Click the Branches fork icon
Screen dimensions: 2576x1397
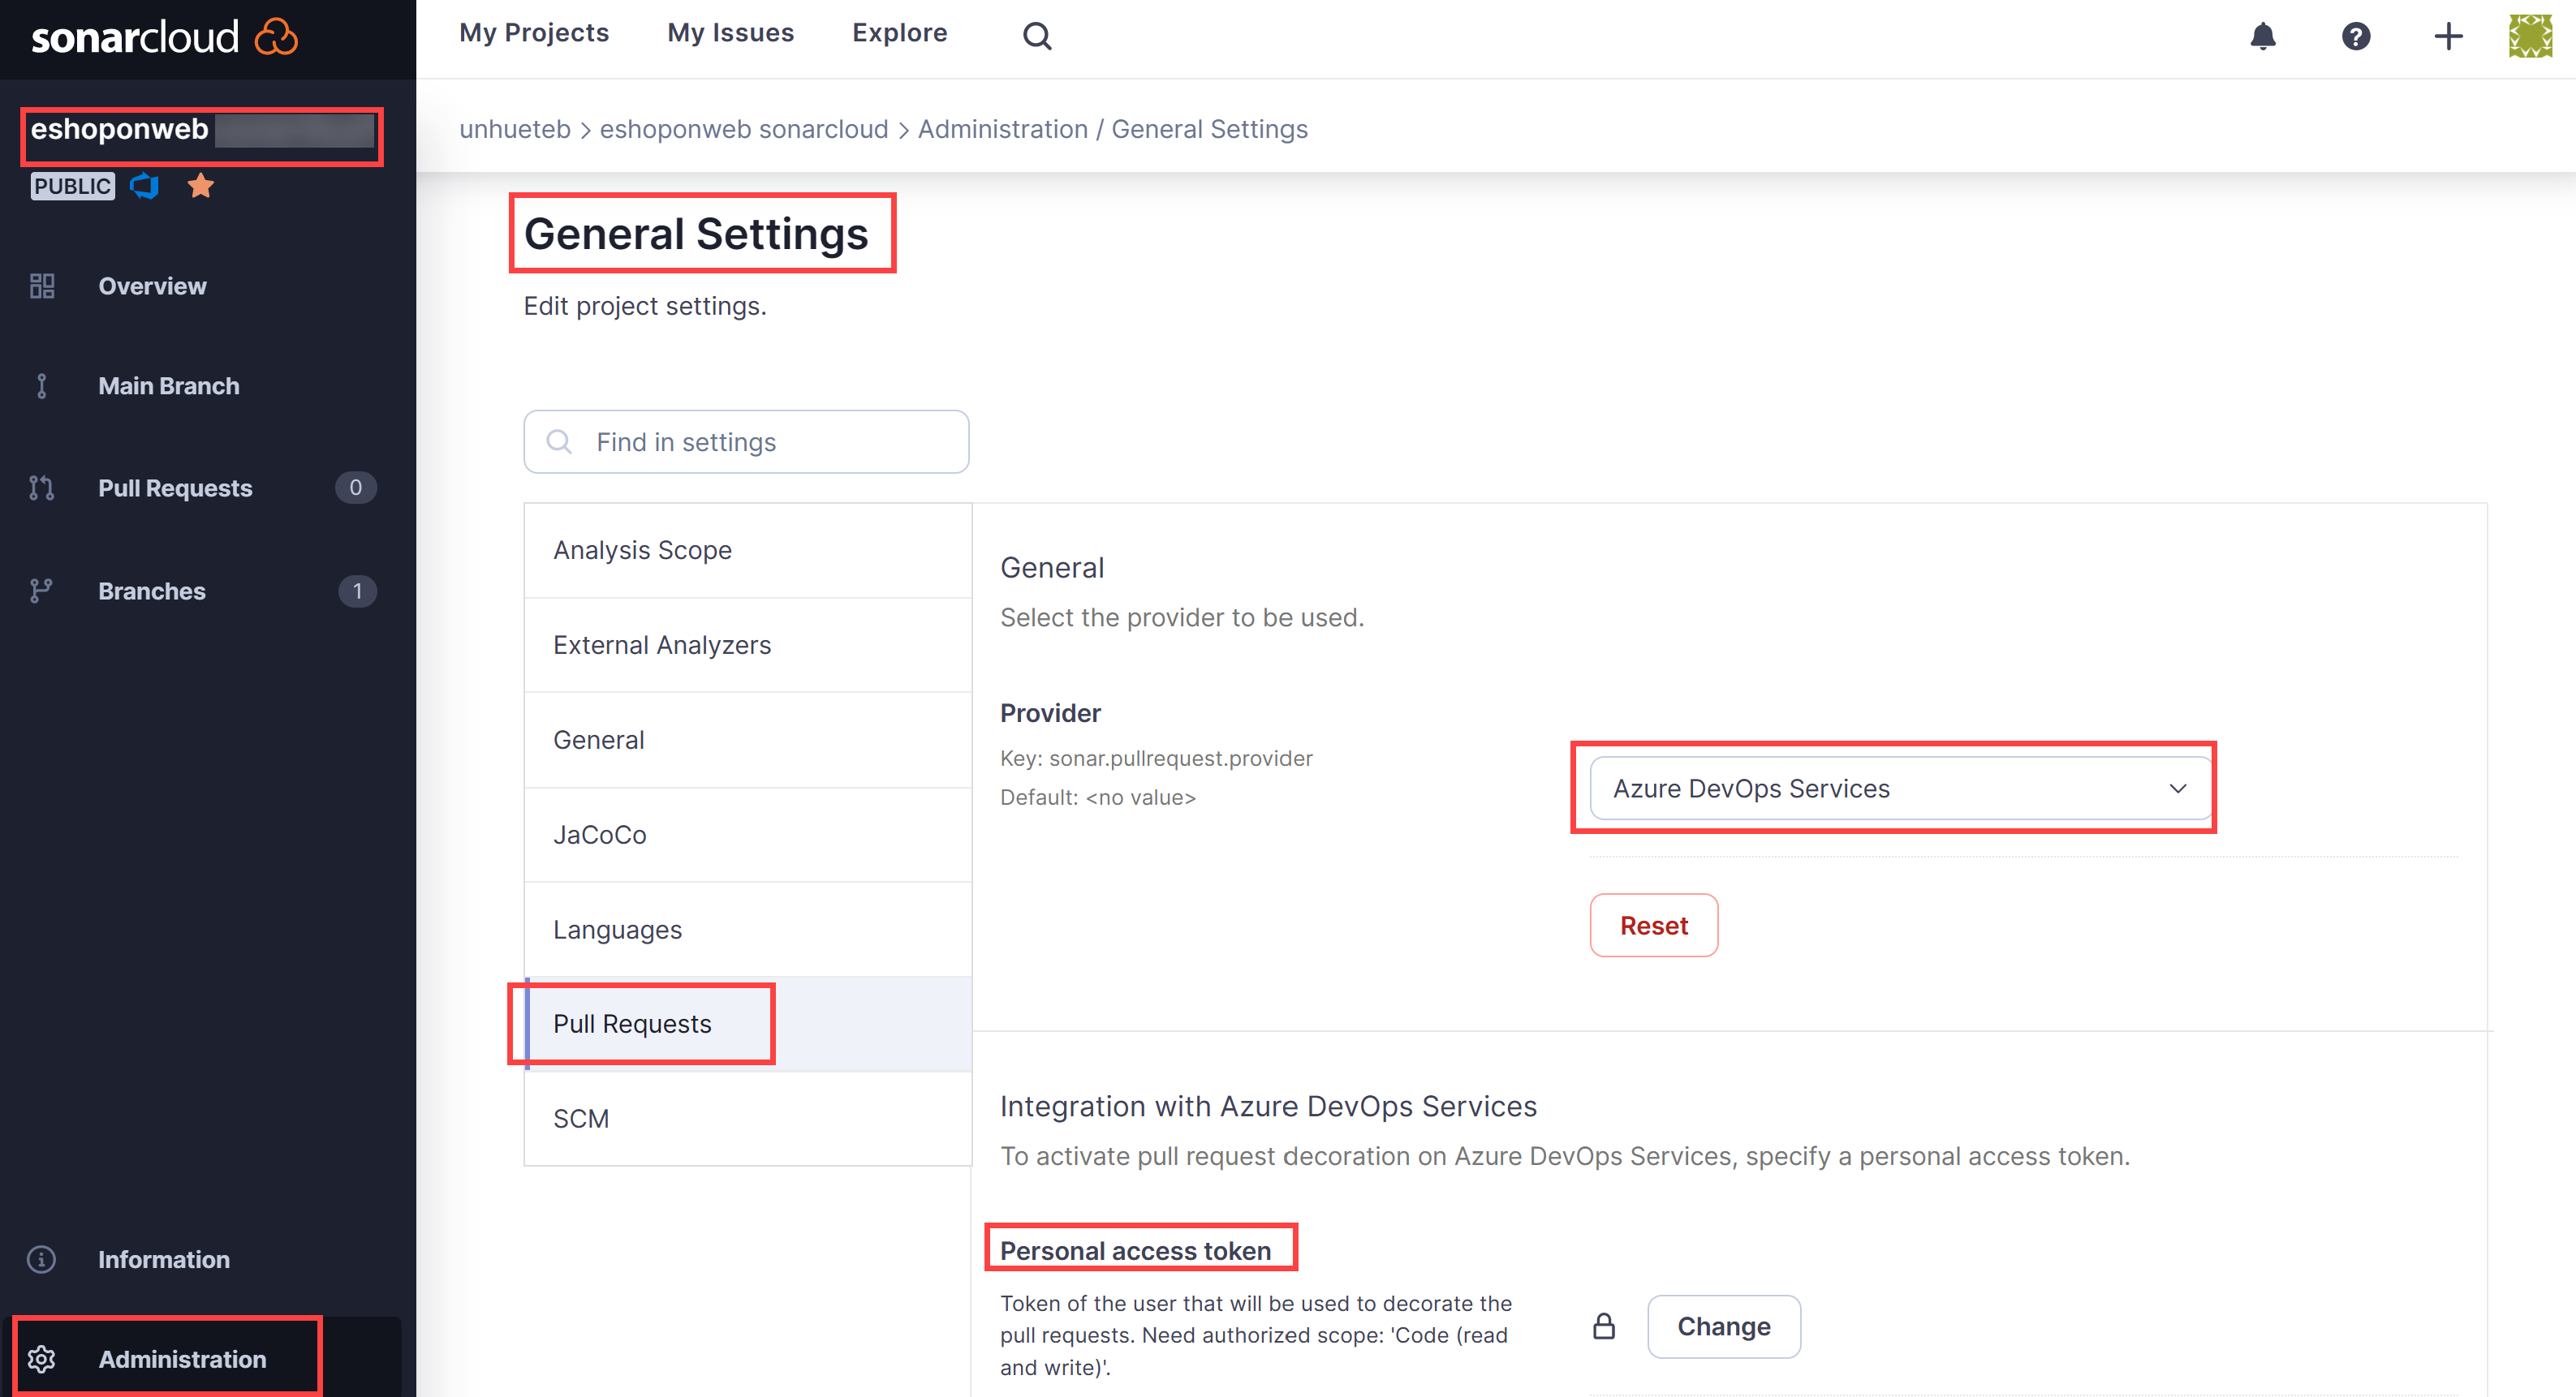coord(42,591)
